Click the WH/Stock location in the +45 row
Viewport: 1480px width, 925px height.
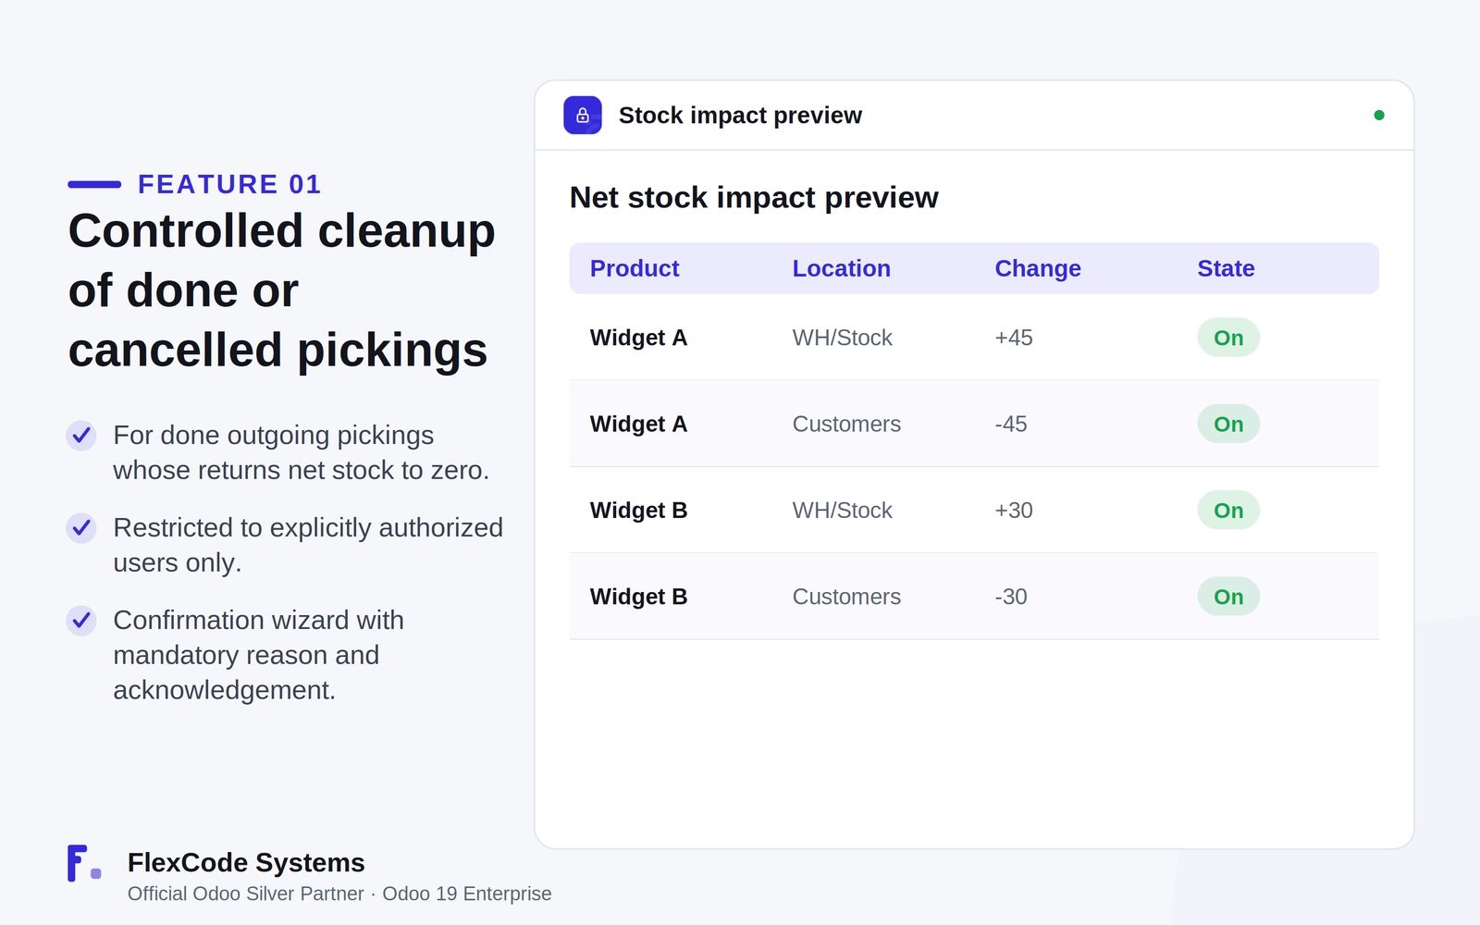pyautogui.click(x=843, y=338)
